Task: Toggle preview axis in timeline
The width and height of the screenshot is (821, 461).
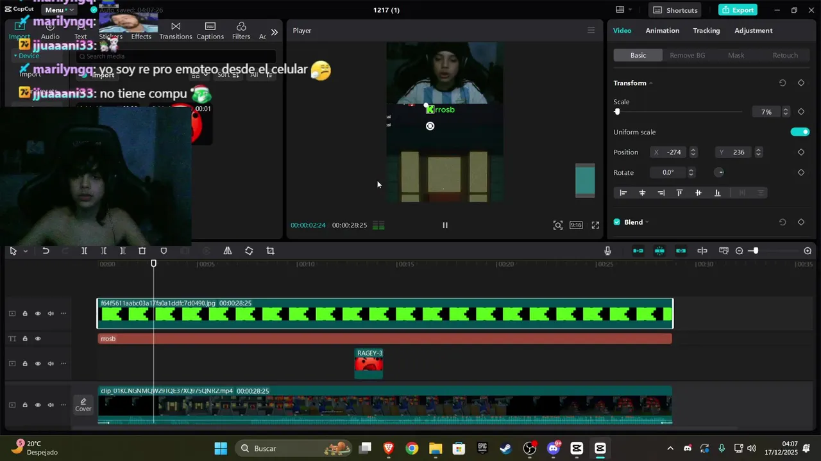Action: [702, 251]
